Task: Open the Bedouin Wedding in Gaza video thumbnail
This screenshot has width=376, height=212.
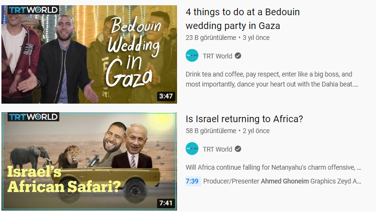Action: coord(89,54)
